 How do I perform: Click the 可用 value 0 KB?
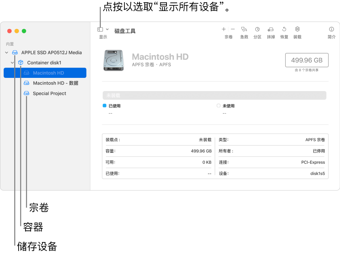[207, 162]
